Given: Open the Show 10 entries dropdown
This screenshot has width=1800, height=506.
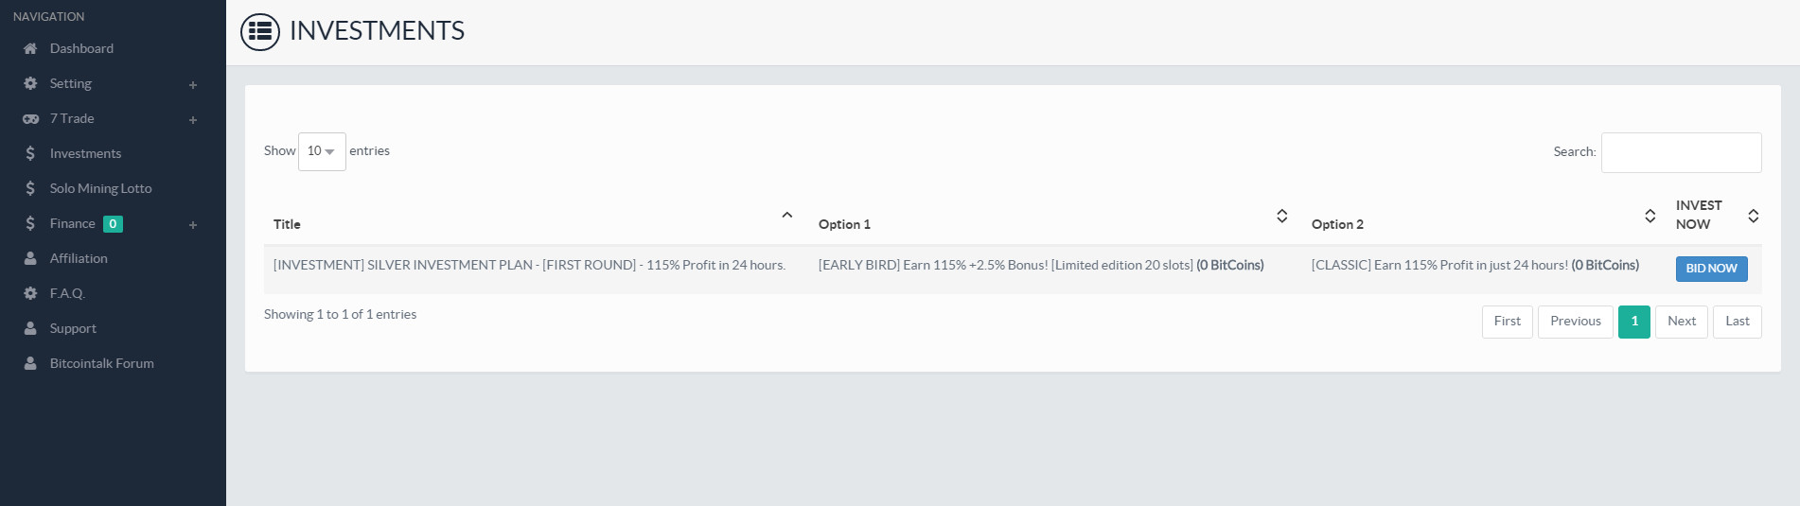Looking at the screenshot, I should coord(322,151).
